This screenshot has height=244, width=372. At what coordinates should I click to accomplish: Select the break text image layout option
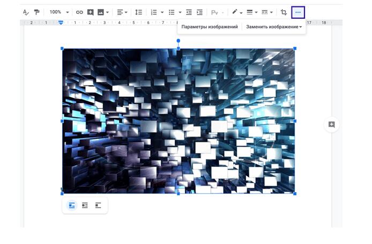click(98, 205)
